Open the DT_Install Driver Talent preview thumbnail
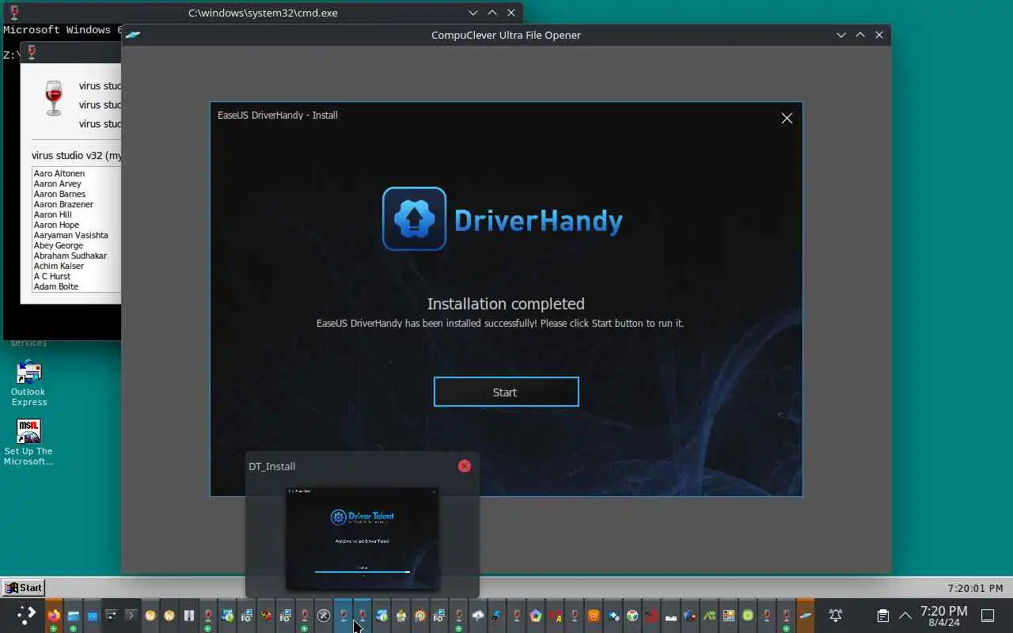This screenshot has height=633, width=1013. (x=362, y=538)
